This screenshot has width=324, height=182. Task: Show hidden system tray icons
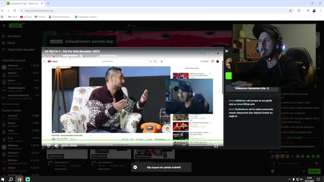pyautogui.click(x=290, y=179)
